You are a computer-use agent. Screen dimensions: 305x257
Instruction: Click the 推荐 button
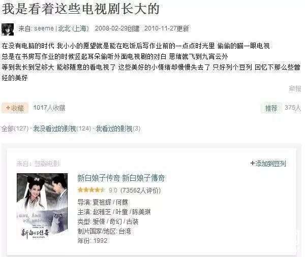click(271, 108)
